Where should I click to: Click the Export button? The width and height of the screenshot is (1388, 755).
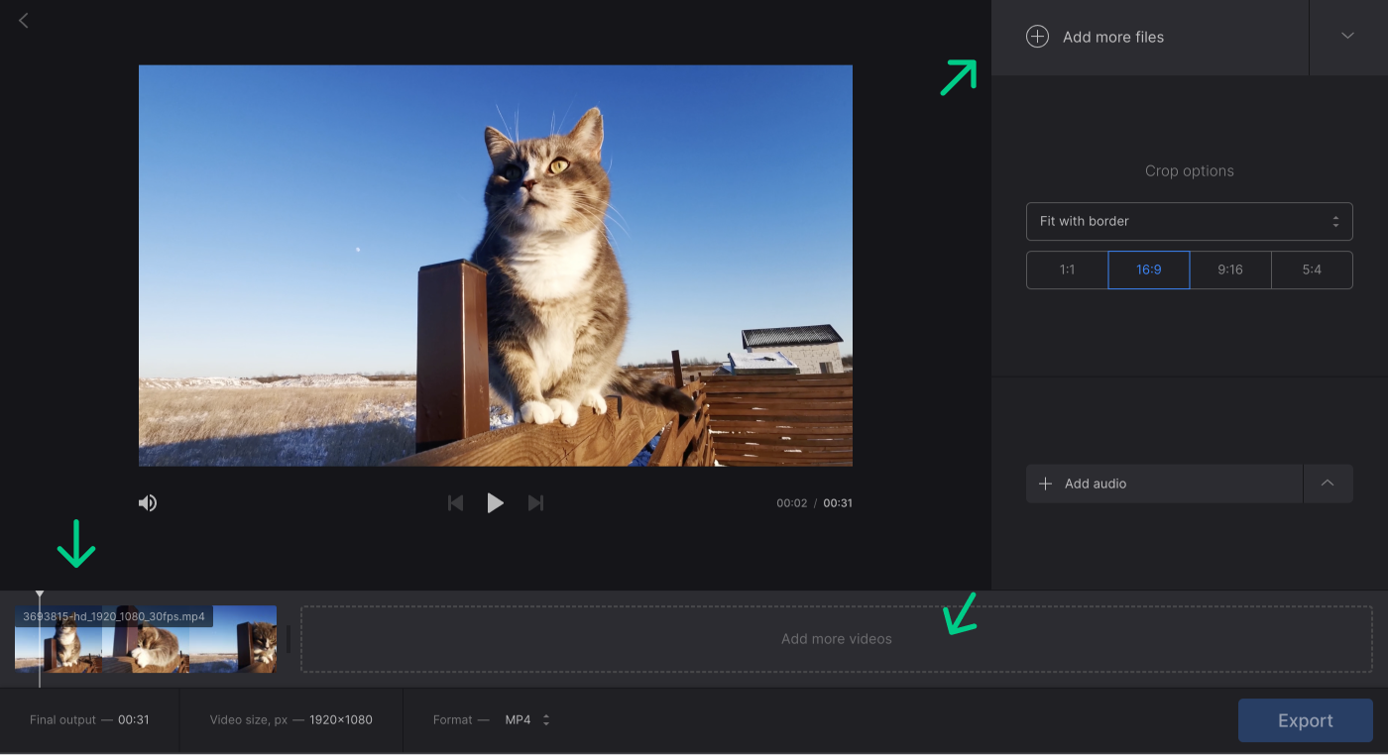point(1305,720)
